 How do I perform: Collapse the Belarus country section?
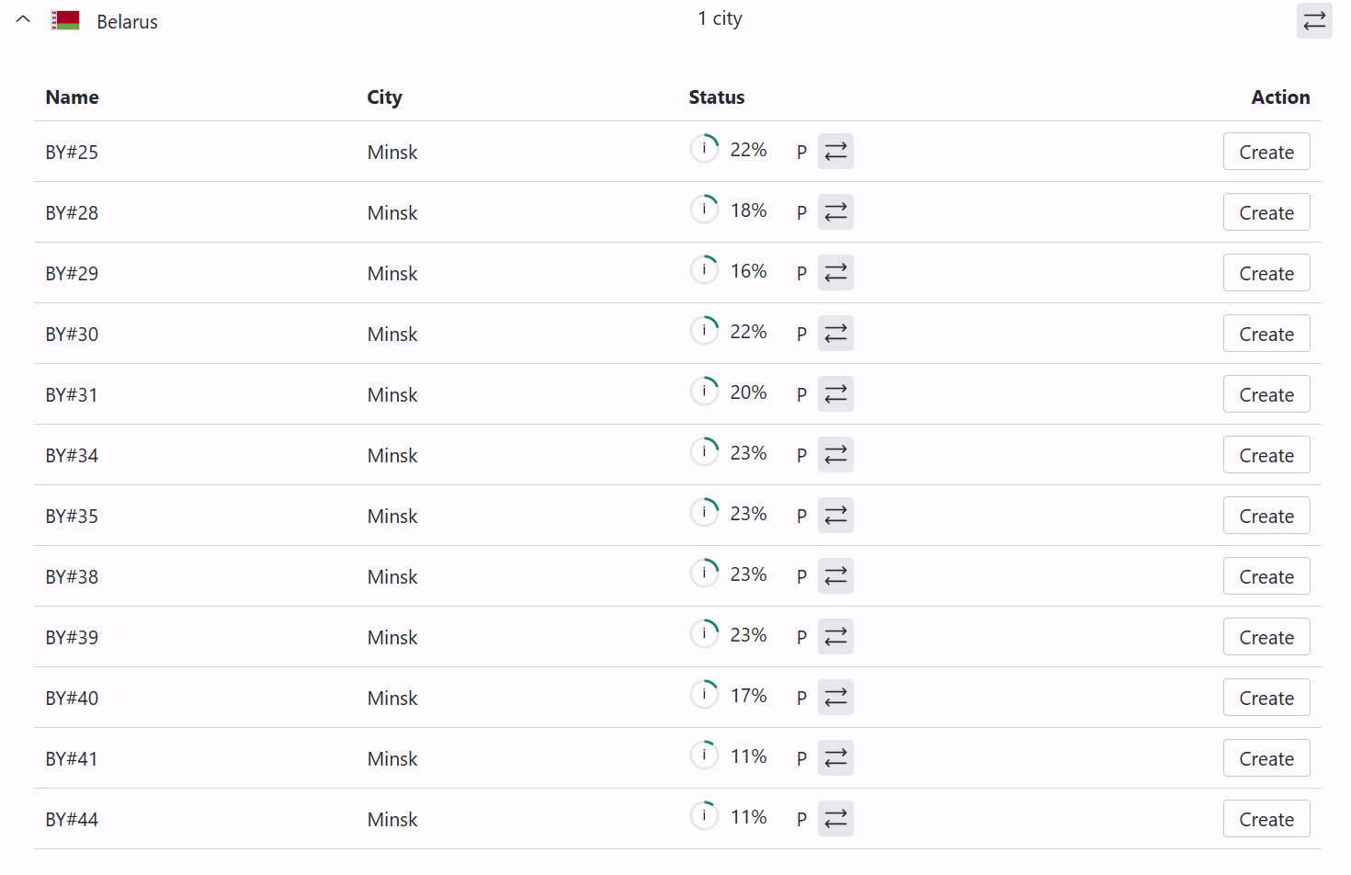23,19
